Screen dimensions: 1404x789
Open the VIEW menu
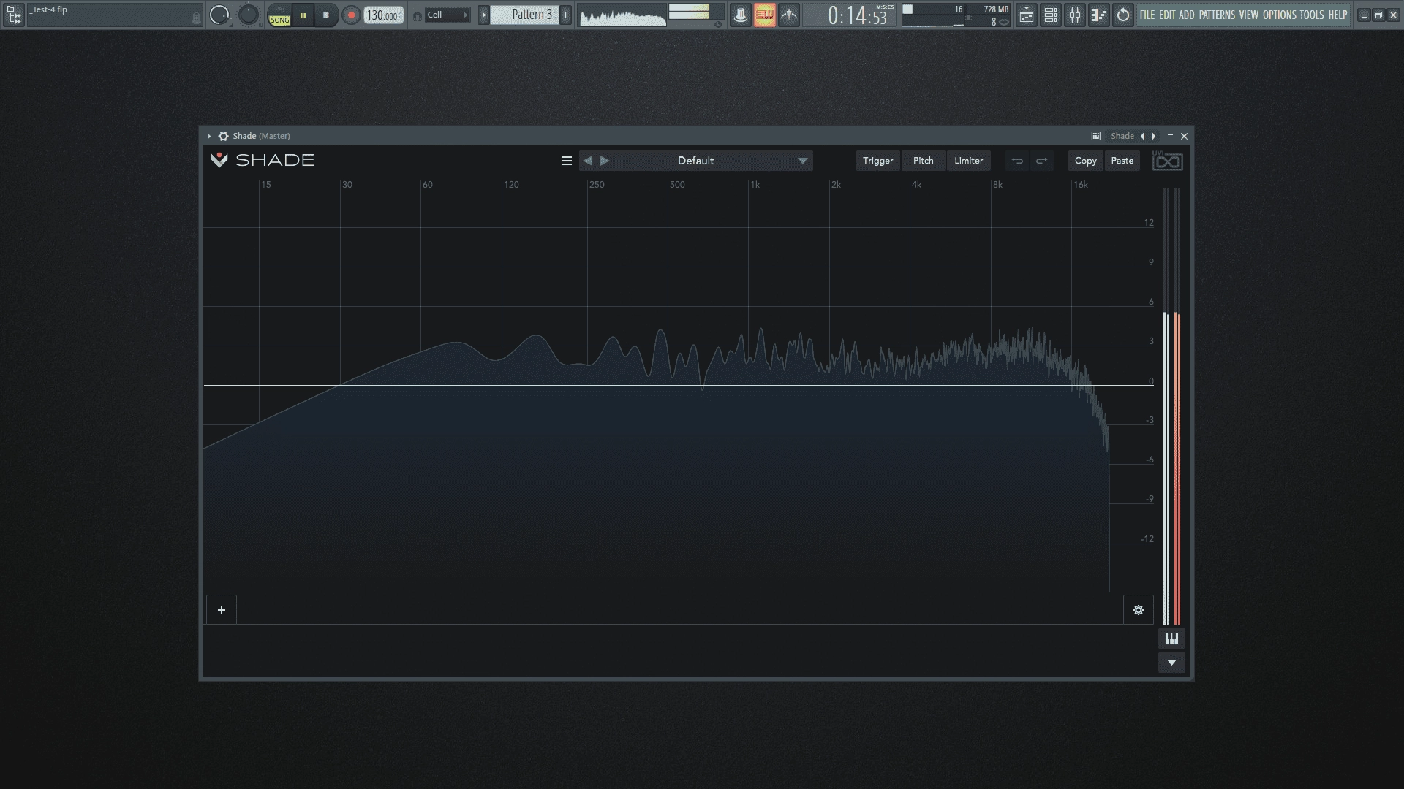click(1249, 15)
